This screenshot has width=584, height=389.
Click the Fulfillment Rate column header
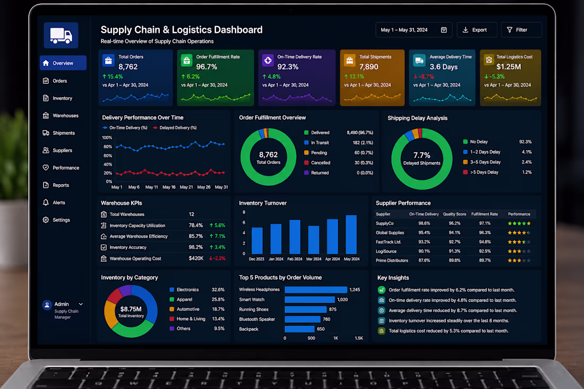[485, 214]
